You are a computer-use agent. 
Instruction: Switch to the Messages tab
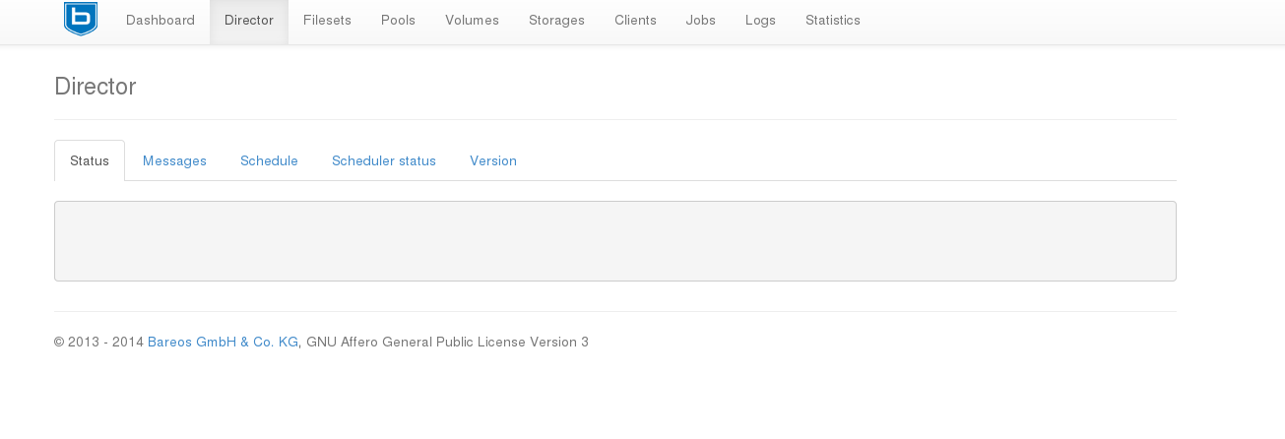point(174,161)
